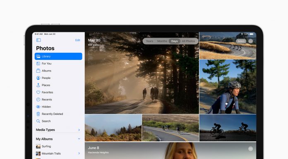Open the helmeted cyclist portrait photo
Image resolution: width=288 pixels, height=159 pixels.
coord(228,87)
